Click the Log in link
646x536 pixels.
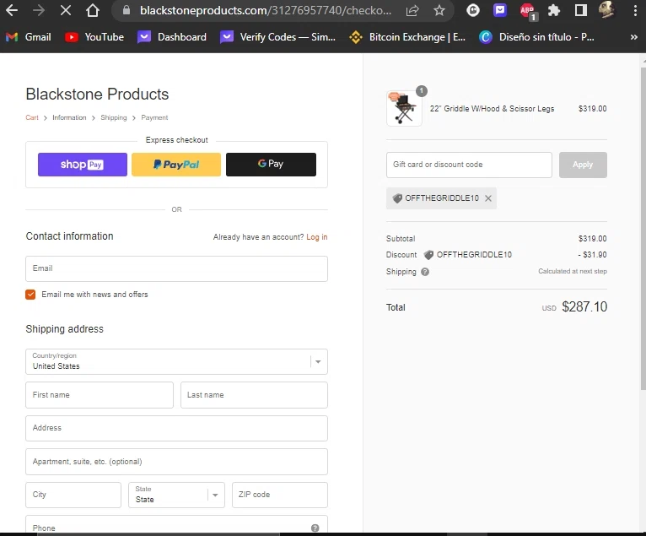point(317,237)
